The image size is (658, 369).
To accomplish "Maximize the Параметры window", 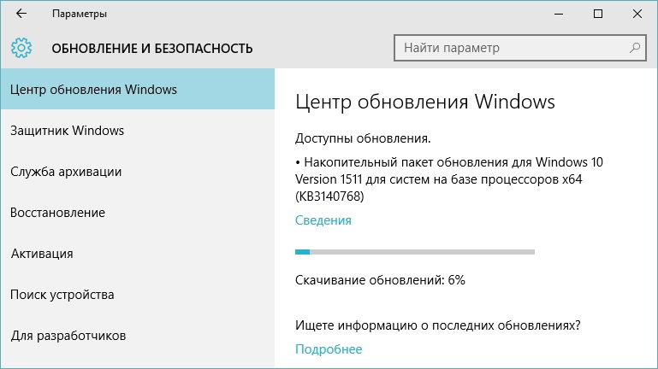I will (x=598, y=14).
